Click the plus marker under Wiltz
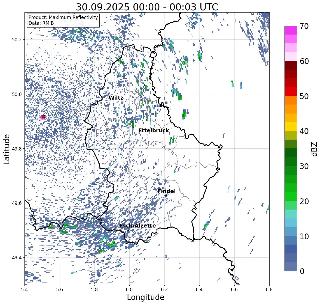The width and height of the screenshot is (321, 304). 117,102
